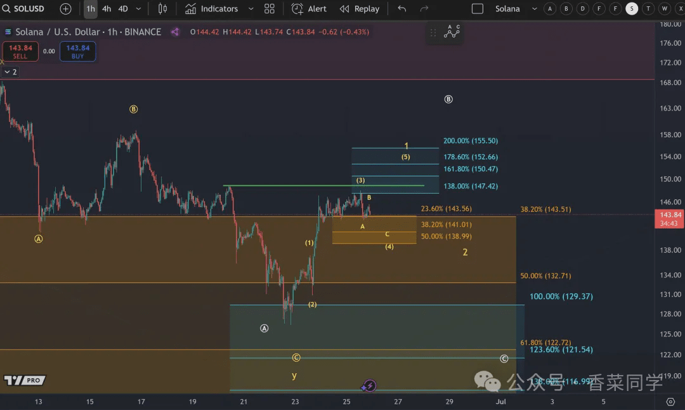Grab the floating toolbar drag handle
The height and width of the screenshot is (410, 685).
(433, 33)
